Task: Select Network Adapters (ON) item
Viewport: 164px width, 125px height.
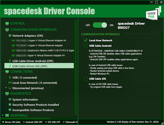Action: pos(28,36)
